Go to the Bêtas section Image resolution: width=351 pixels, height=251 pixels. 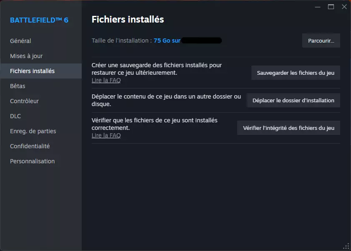click(x=18, y=86)
